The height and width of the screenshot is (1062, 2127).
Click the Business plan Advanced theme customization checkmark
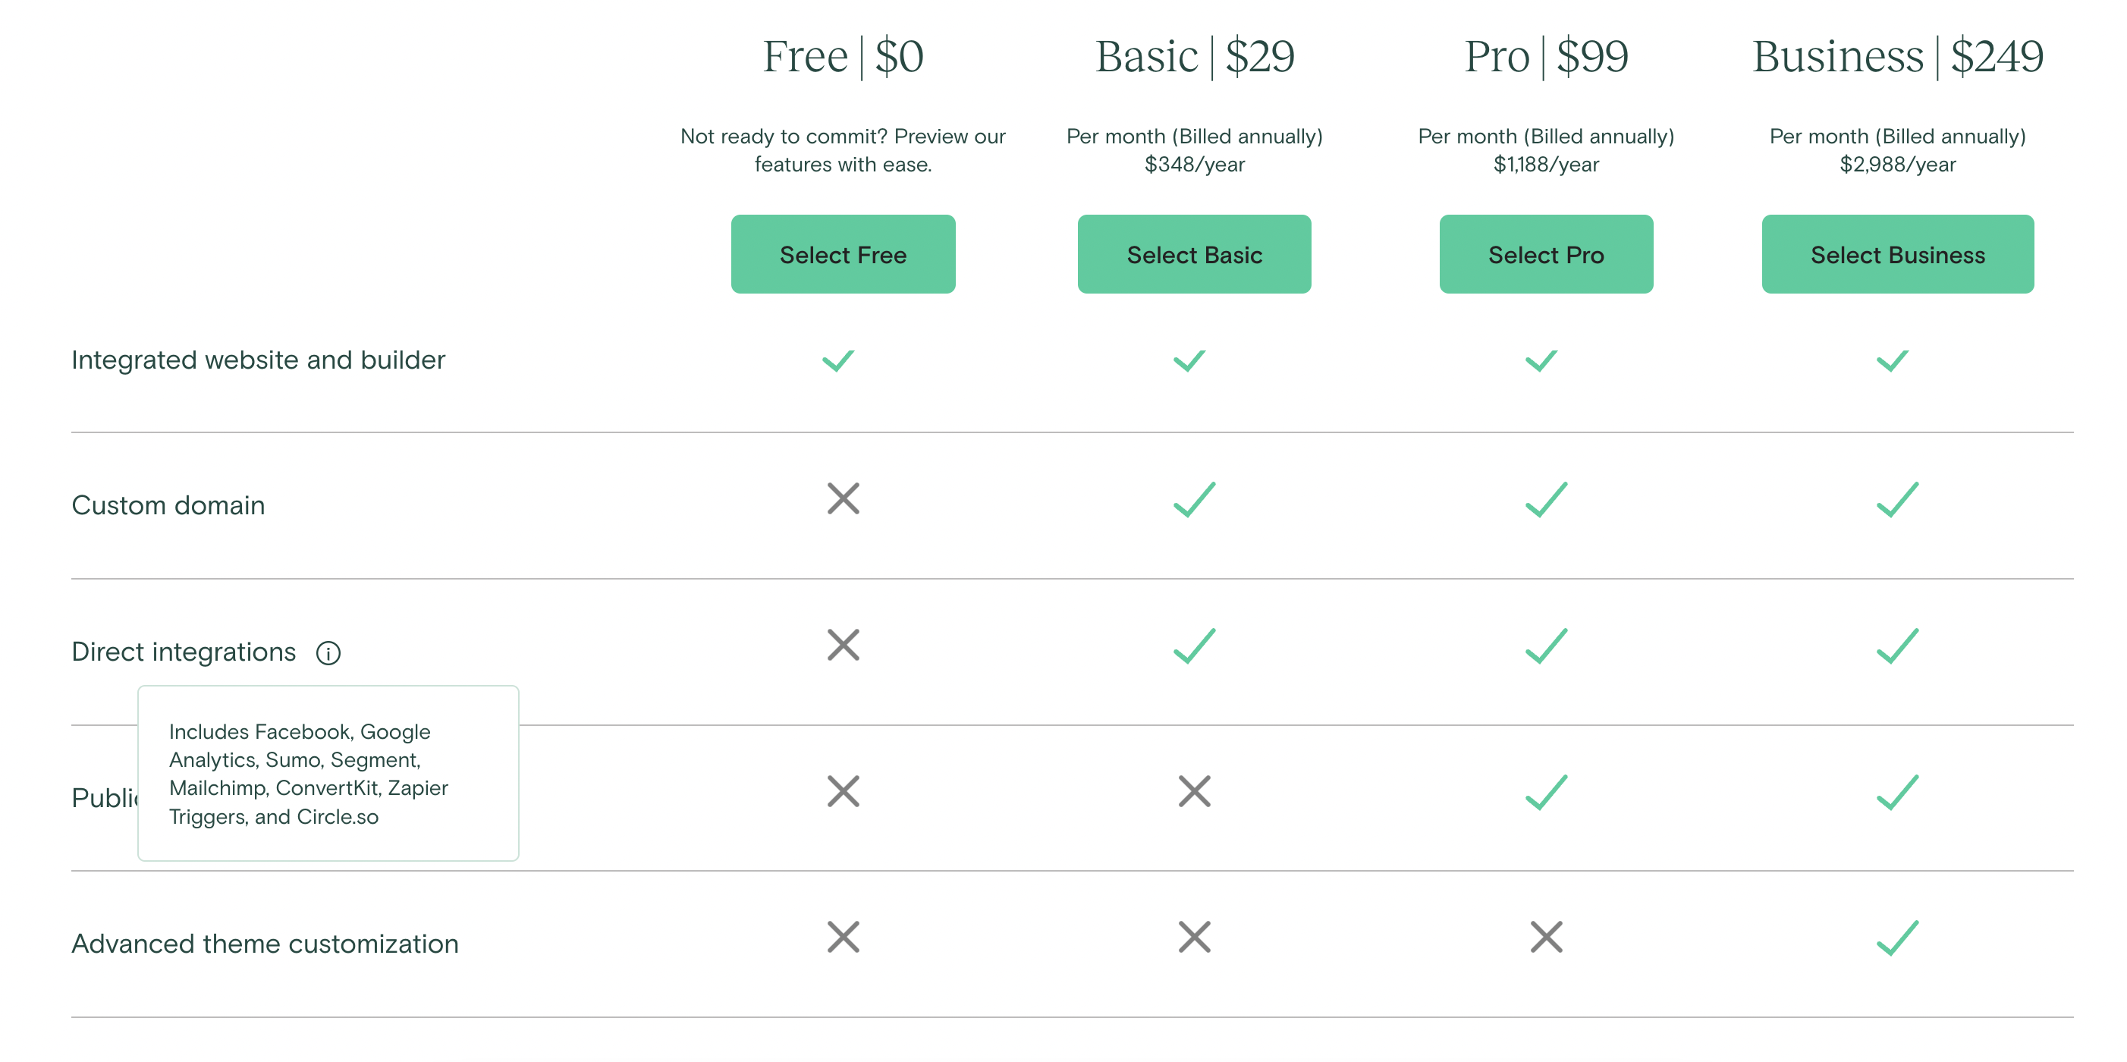[x=1897, y=938]
